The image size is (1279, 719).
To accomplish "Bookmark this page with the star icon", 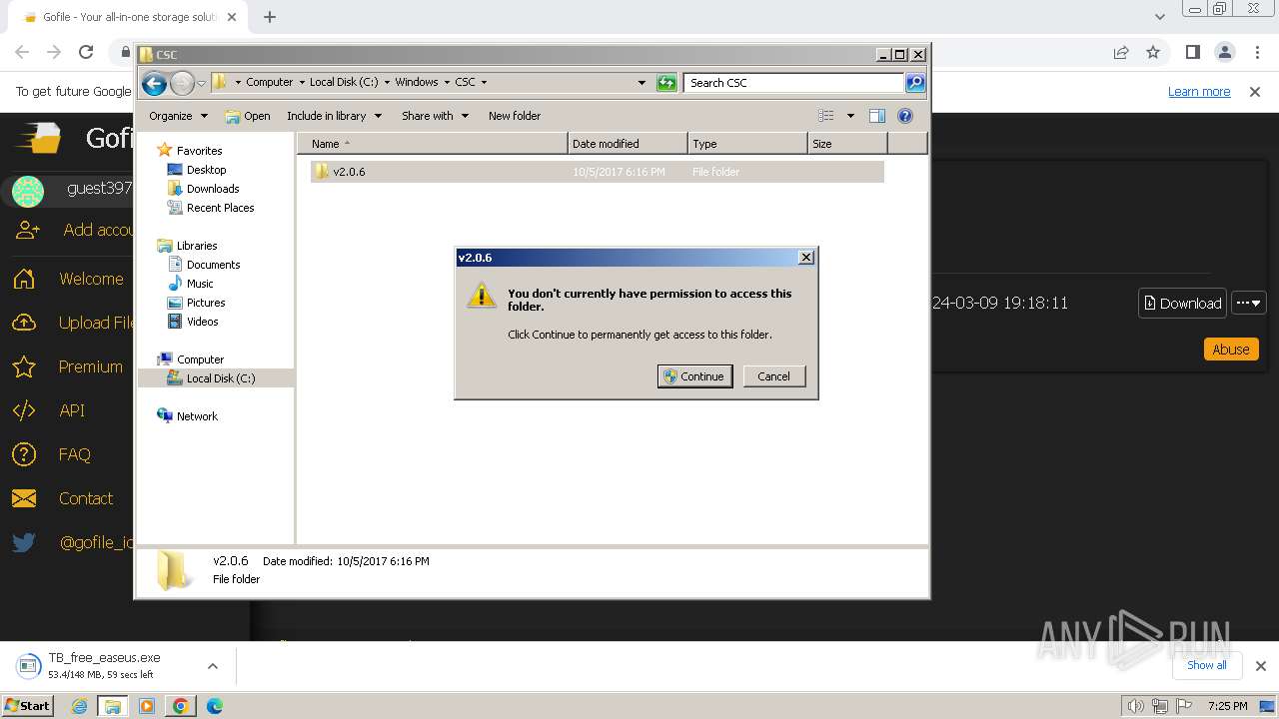I will [x=1153, y=52].
